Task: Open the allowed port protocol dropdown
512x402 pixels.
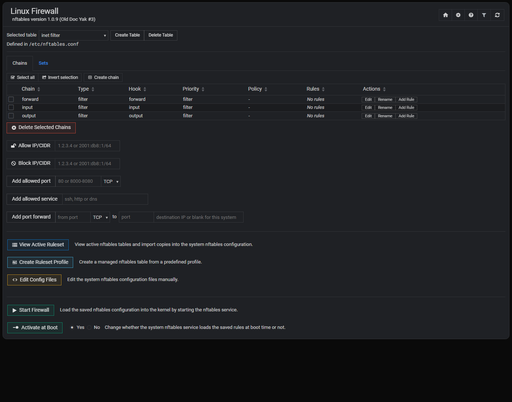Action: (x=111, y=181)
